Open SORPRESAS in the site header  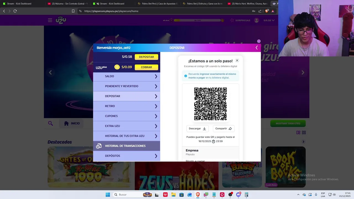[x=240, y=20]
